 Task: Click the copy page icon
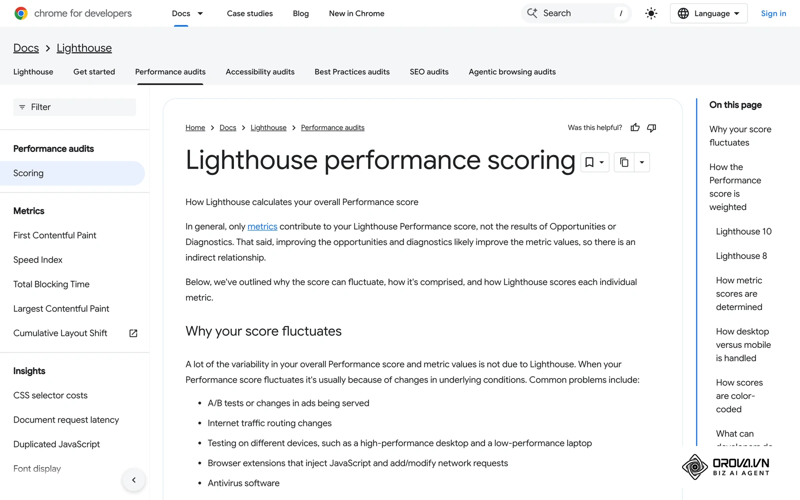[x=624, y=162]
